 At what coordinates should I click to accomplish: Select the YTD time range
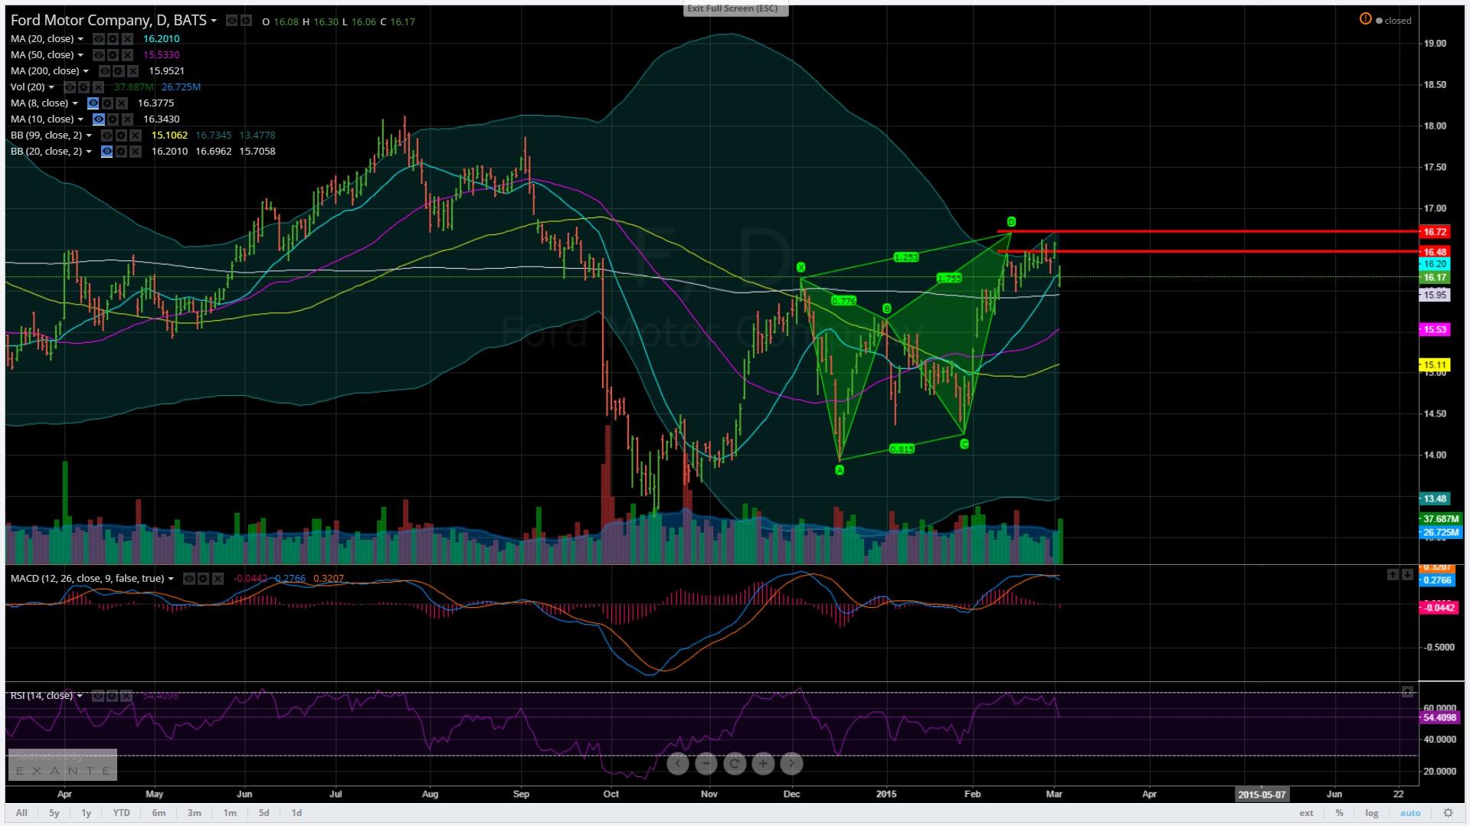tap(121, 813)
